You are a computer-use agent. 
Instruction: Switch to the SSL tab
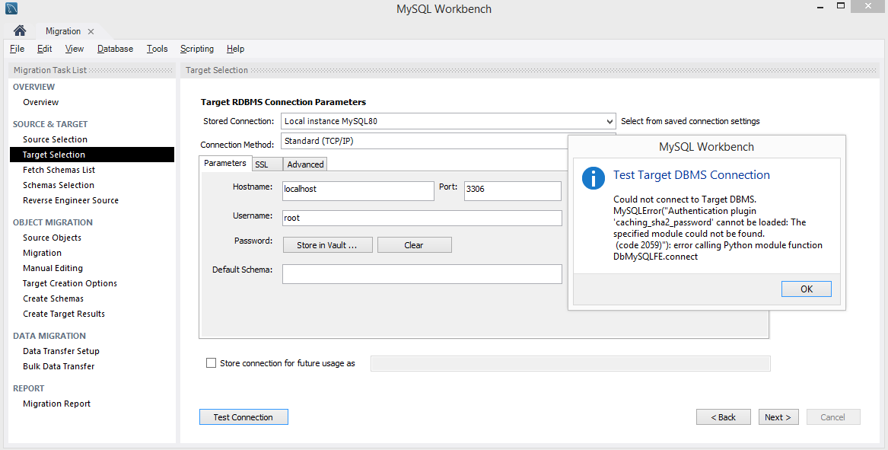(x=267, y=164)
